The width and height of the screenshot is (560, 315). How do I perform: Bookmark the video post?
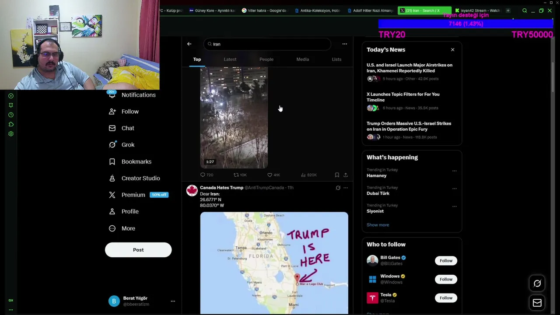tap(337, 175)
